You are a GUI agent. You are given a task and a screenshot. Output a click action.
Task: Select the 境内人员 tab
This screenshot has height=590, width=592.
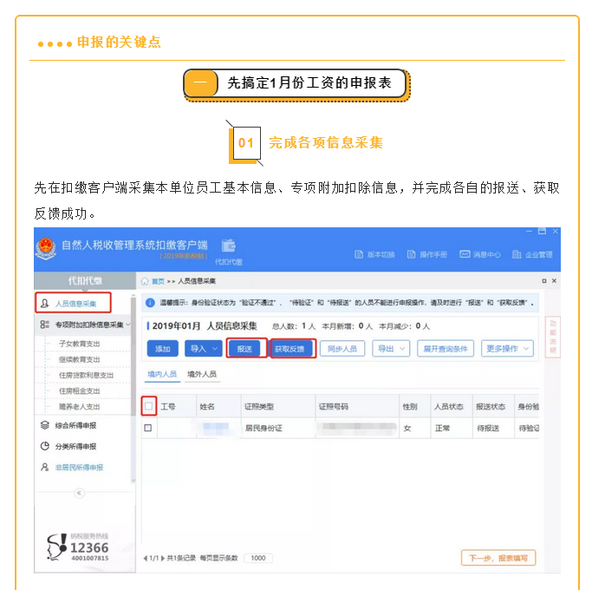coord(162,375)
